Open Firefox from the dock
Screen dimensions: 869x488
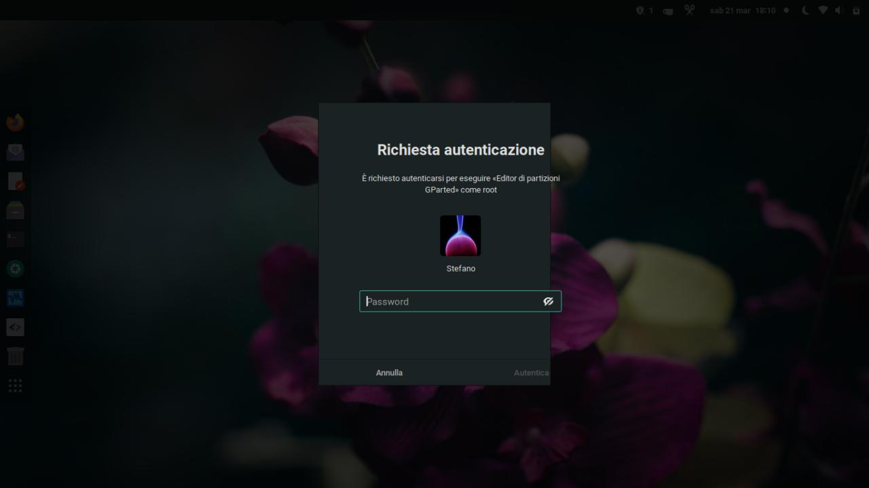(15, 121)
